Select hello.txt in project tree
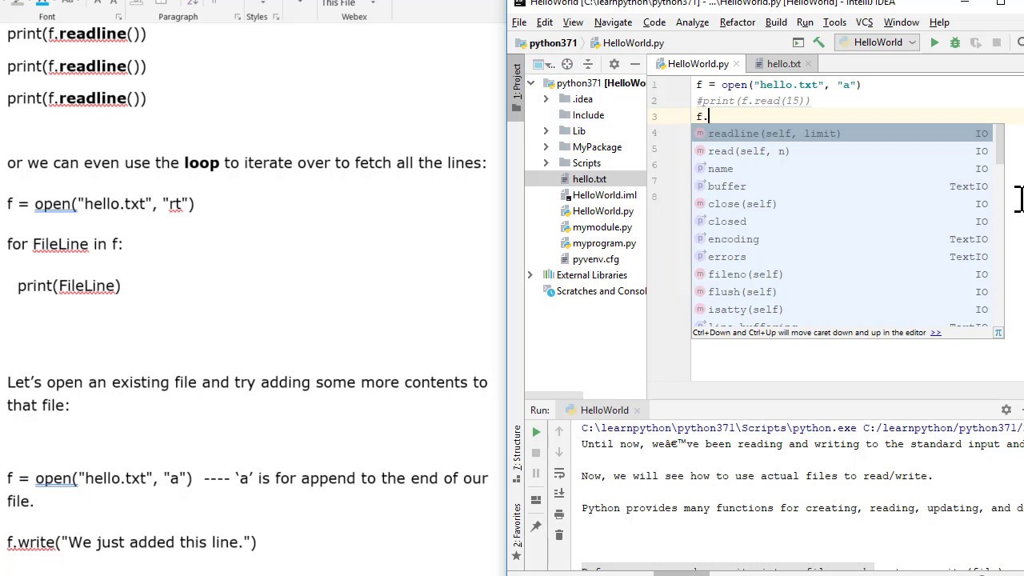The width and height of the screenshot is (1024, 576). [x=589, y=179]
